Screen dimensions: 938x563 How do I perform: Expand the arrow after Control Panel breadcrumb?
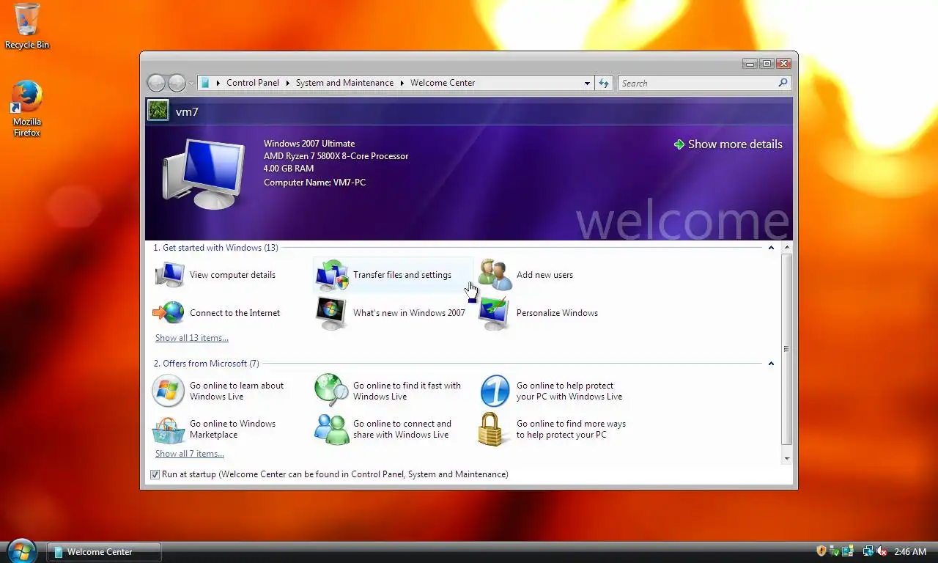coord(287,83)
